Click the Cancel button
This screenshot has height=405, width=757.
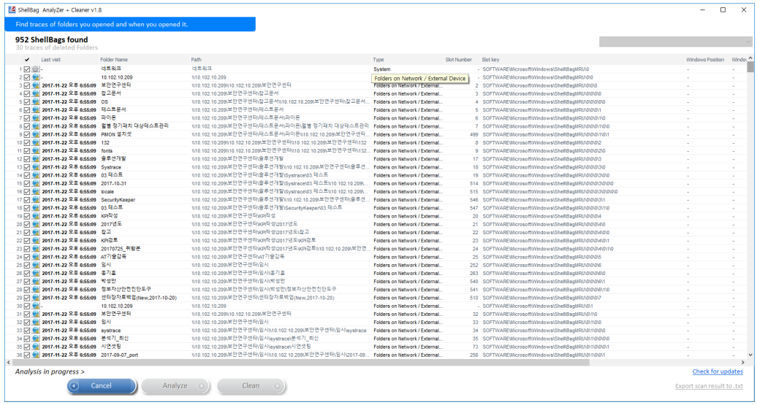point(102,386)
